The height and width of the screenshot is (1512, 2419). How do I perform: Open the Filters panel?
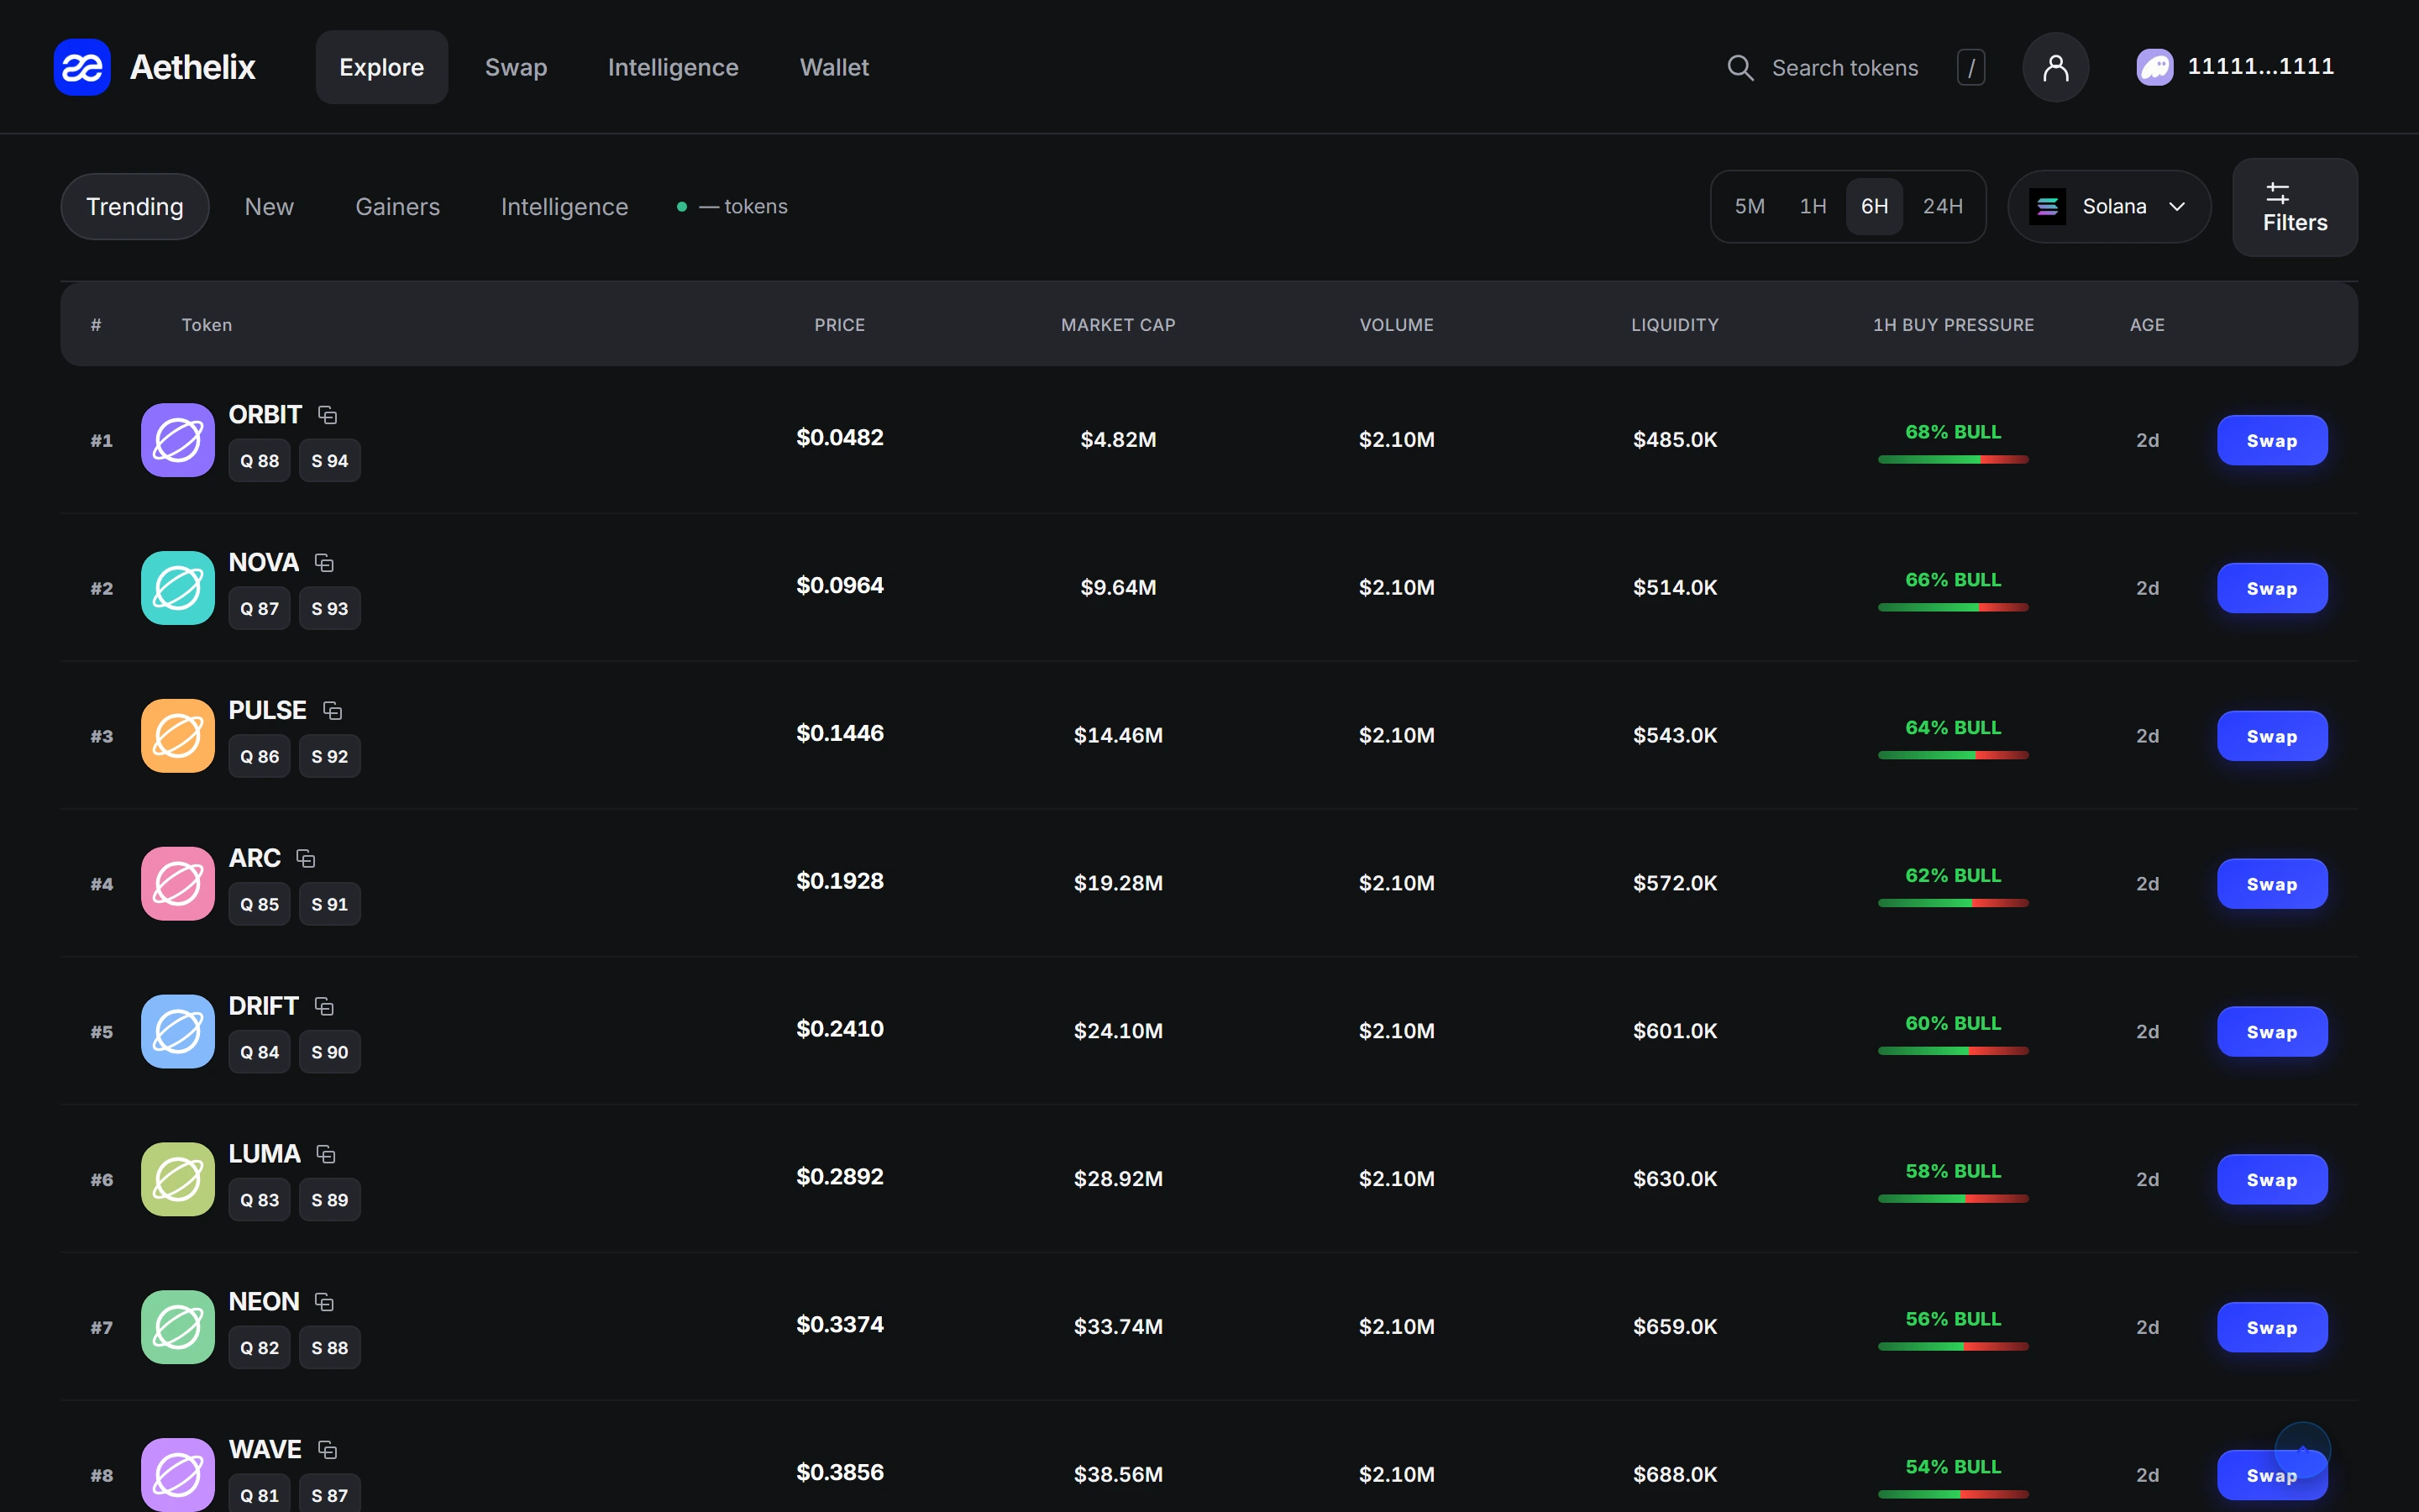pyautogui.click(x=2295, y=207)
